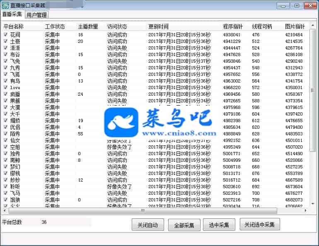Toggle the love row checkbox
Screen dimensions: 319x246
click(x=5, y=88)
